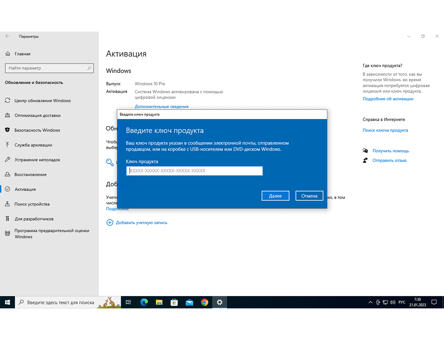Click the taskbar search box
Viewport: 444px width, 340px height.
coord(68,302)
